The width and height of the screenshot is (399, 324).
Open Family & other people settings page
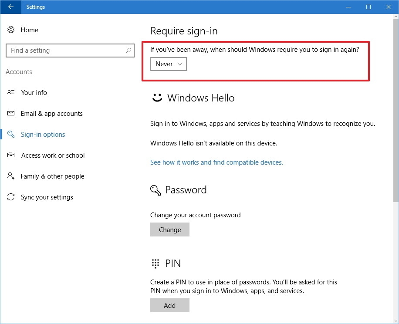click(52, 176)
